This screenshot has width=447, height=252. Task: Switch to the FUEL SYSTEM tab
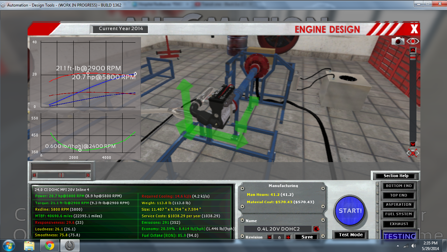pyautogui.click(x=398, y=214)
